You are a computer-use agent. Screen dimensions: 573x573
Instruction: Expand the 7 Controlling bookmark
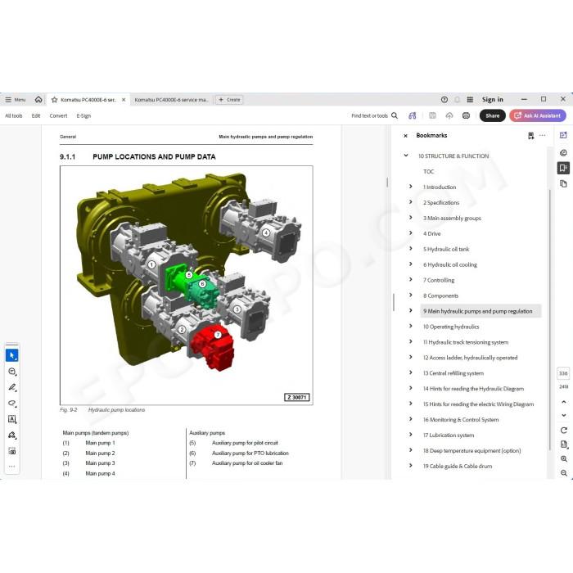411,280
